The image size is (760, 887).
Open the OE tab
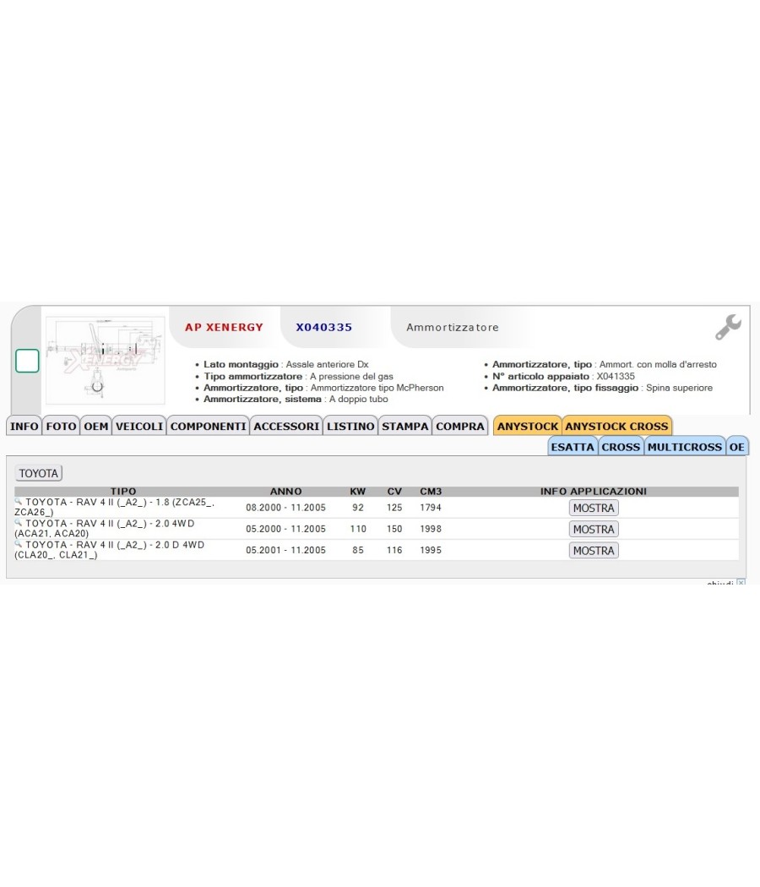[x=737, y=447]
